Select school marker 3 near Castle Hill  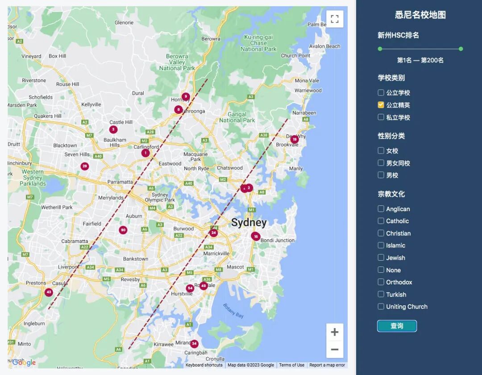(x=113, y=129)
